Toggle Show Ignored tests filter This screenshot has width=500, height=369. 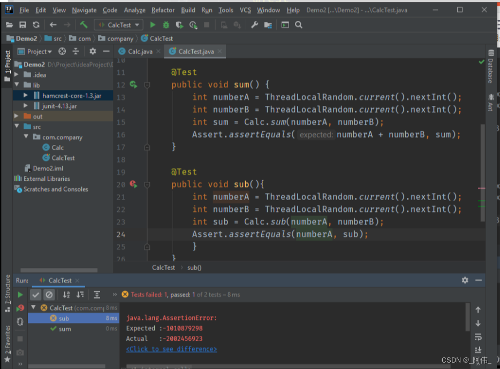click(49, 294)
